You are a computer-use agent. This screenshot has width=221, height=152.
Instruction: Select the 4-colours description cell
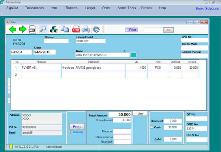[94, 68]
